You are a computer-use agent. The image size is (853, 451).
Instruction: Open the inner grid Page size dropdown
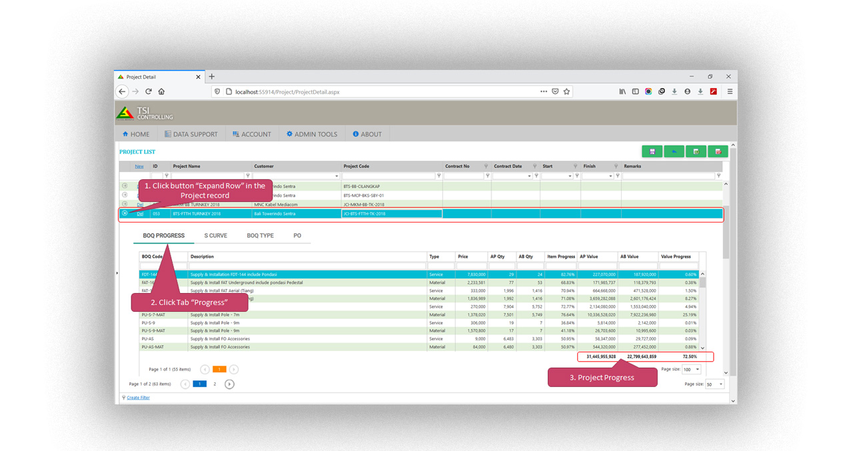coord(691,368)
